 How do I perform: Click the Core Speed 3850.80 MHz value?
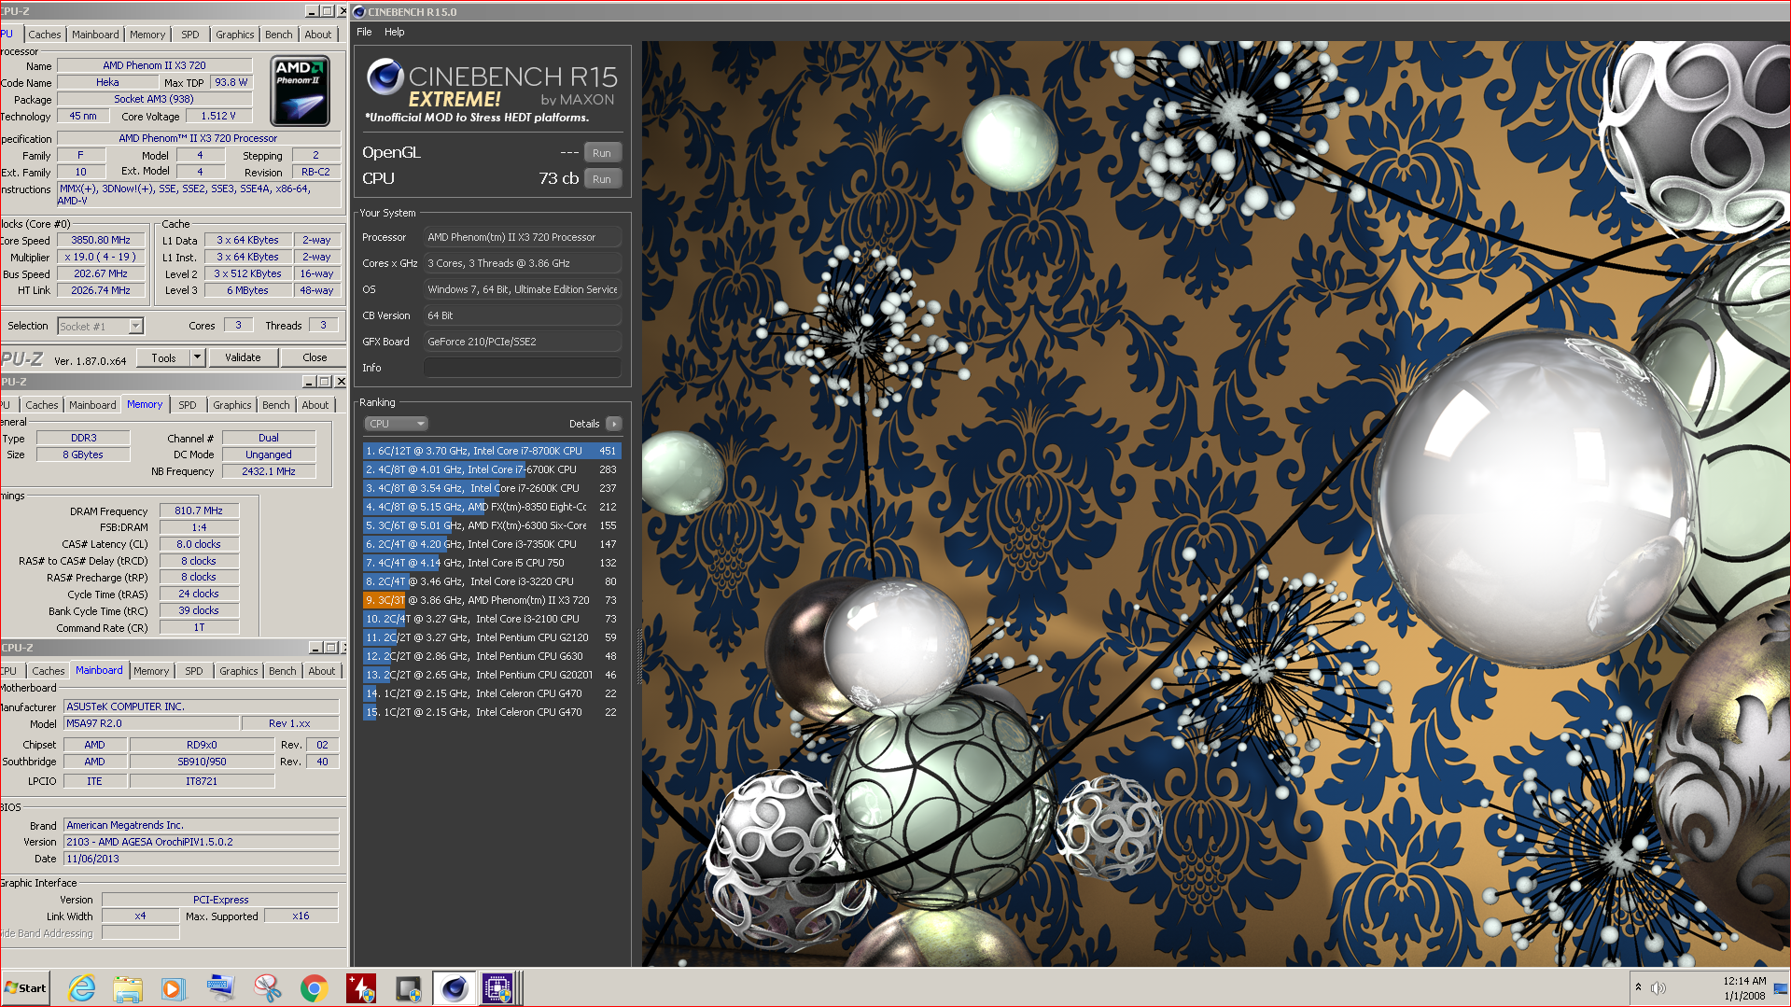101,240
